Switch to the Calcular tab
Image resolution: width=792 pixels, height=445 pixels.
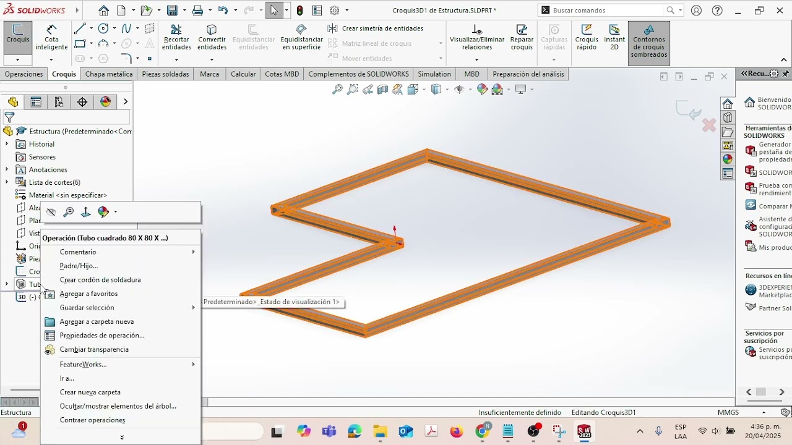[x=243, y=74]
